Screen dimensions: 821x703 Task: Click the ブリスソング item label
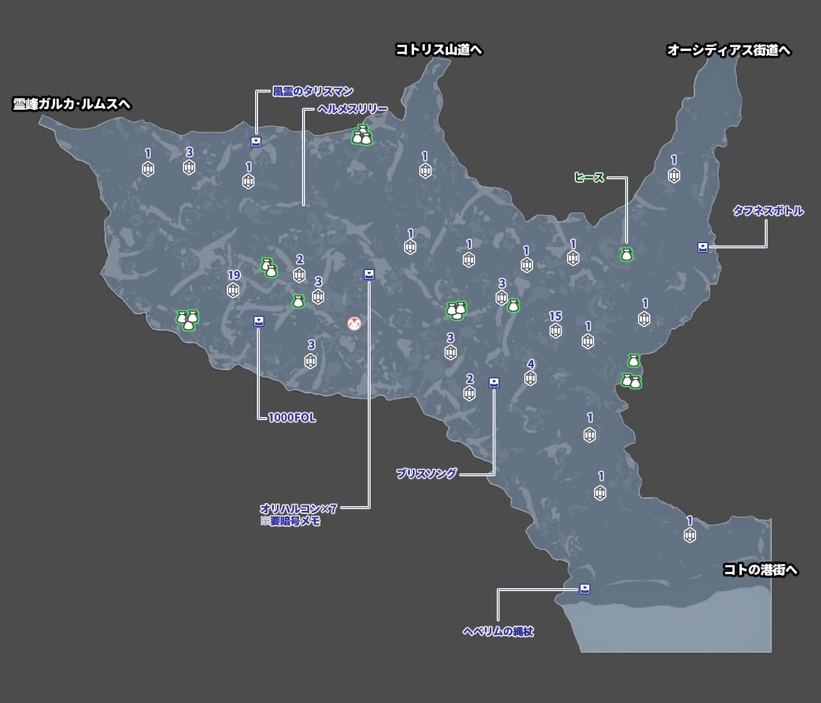[x=426, y=473]
